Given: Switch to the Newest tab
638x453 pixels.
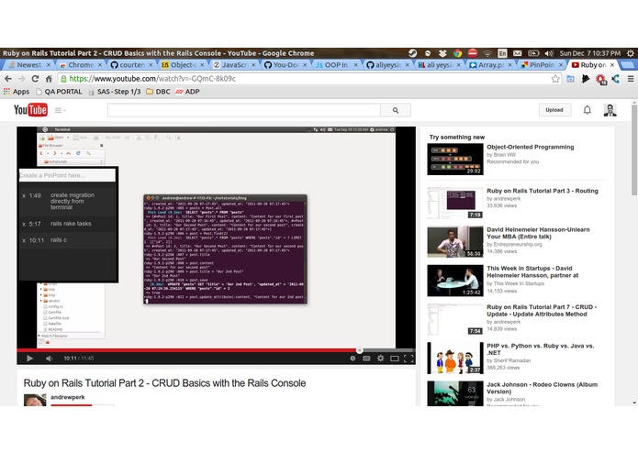Looking at the screenshot, I should click(28, 65).
